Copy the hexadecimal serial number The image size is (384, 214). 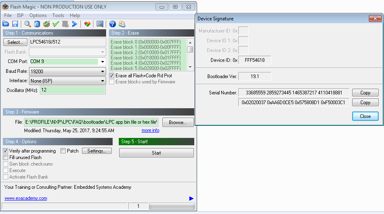point(365,103)
